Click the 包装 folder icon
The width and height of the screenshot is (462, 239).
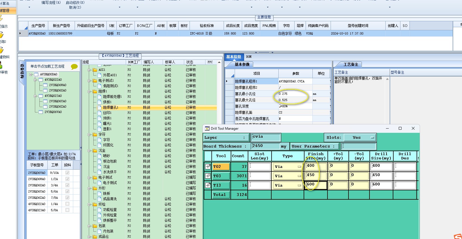(95, 226)
